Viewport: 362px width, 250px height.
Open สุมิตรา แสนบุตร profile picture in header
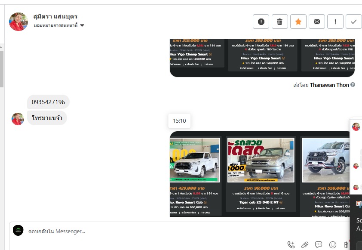18,22
